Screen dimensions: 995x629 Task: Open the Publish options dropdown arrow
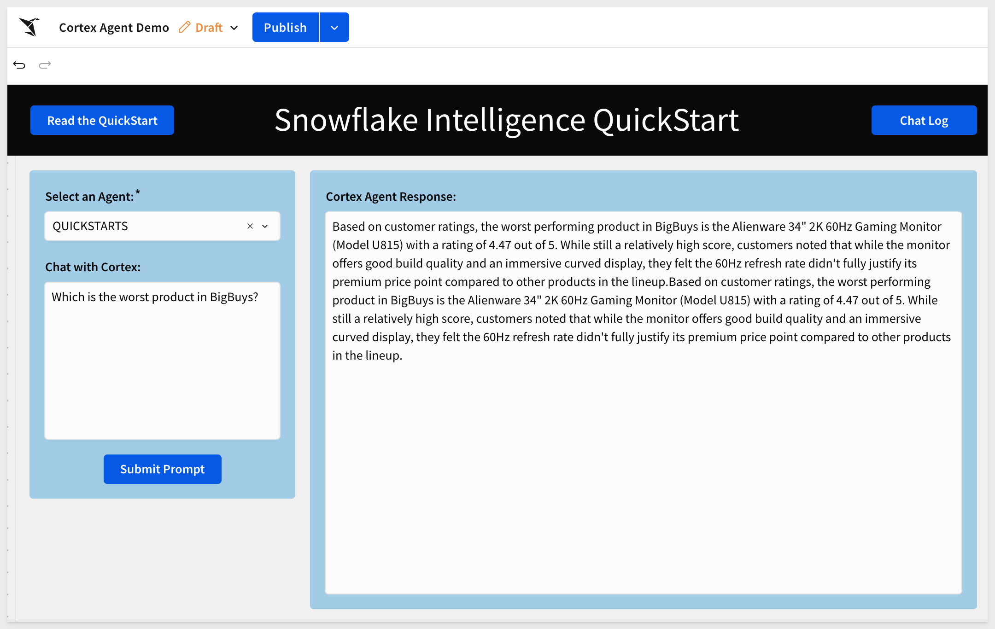tap(334, 28)
